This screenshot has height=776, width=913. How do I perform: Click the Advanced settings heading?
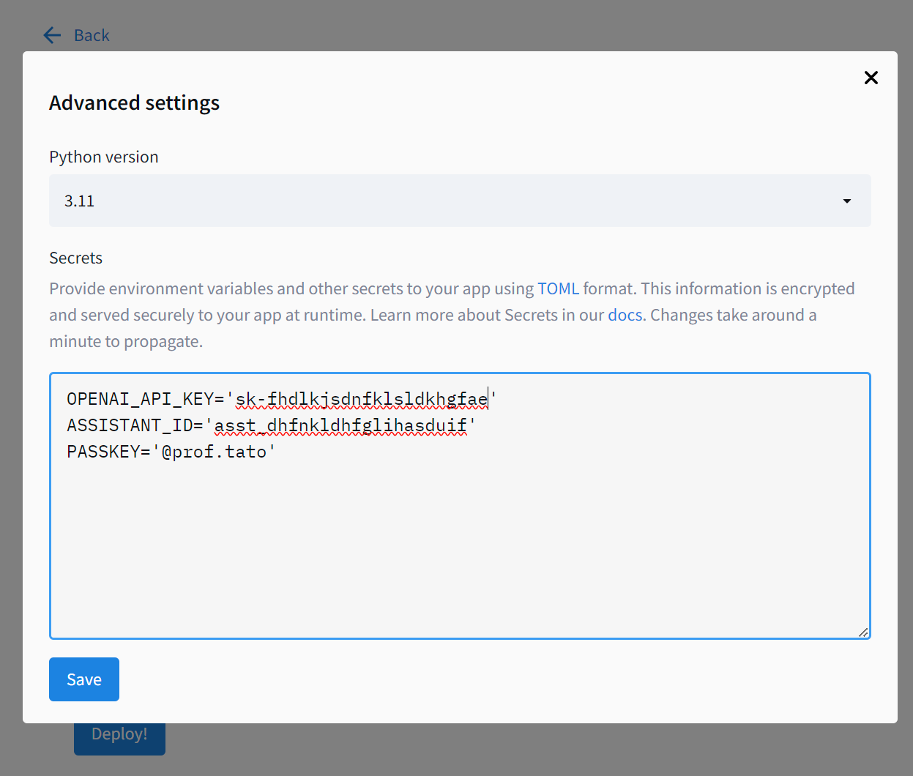[135, 103]
